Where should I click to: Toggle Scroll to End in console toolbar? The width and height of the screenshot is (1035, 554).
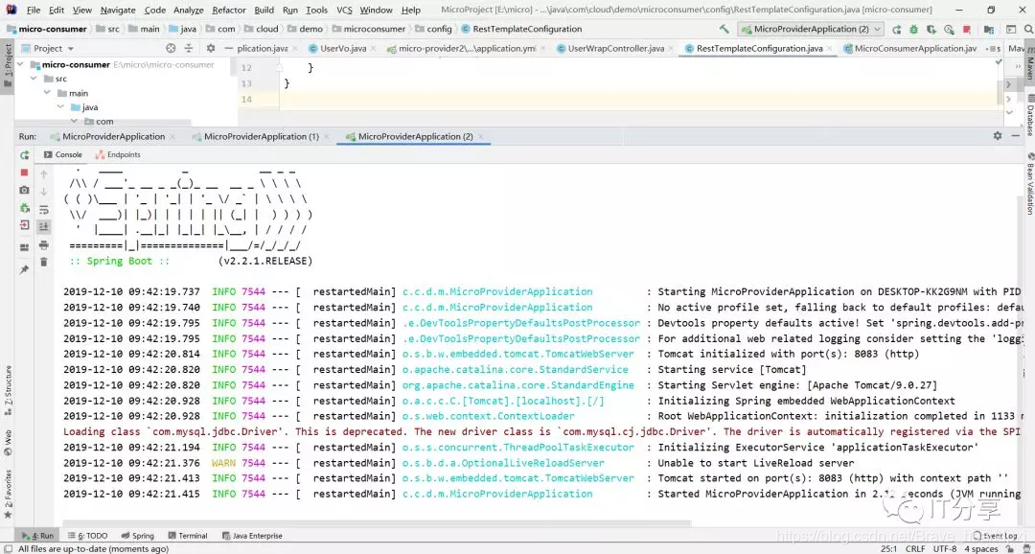[x=43, y=226]
